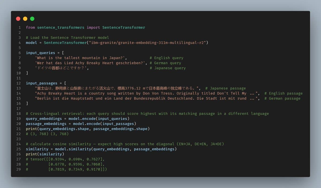Image resolution: width=321 pixels, height=188 pixels.
Task: Click the '# English passage' comment
Action: (284, 93)
